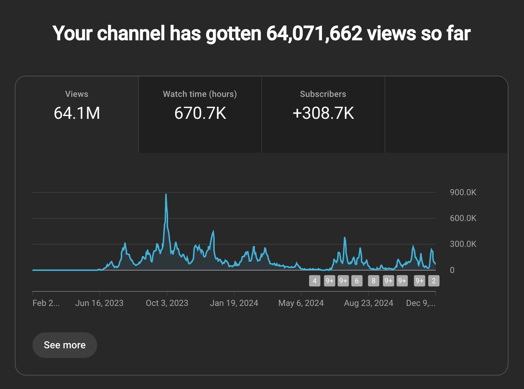Image resolution: width=524 pixels, height=389 pixels.
Task: Open the video marker labeled 4
Action: click(315, 281)
